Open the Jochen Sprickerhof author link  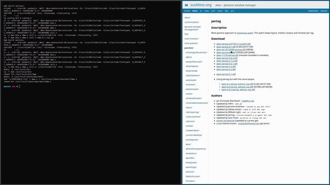click(x=225, y=121)
